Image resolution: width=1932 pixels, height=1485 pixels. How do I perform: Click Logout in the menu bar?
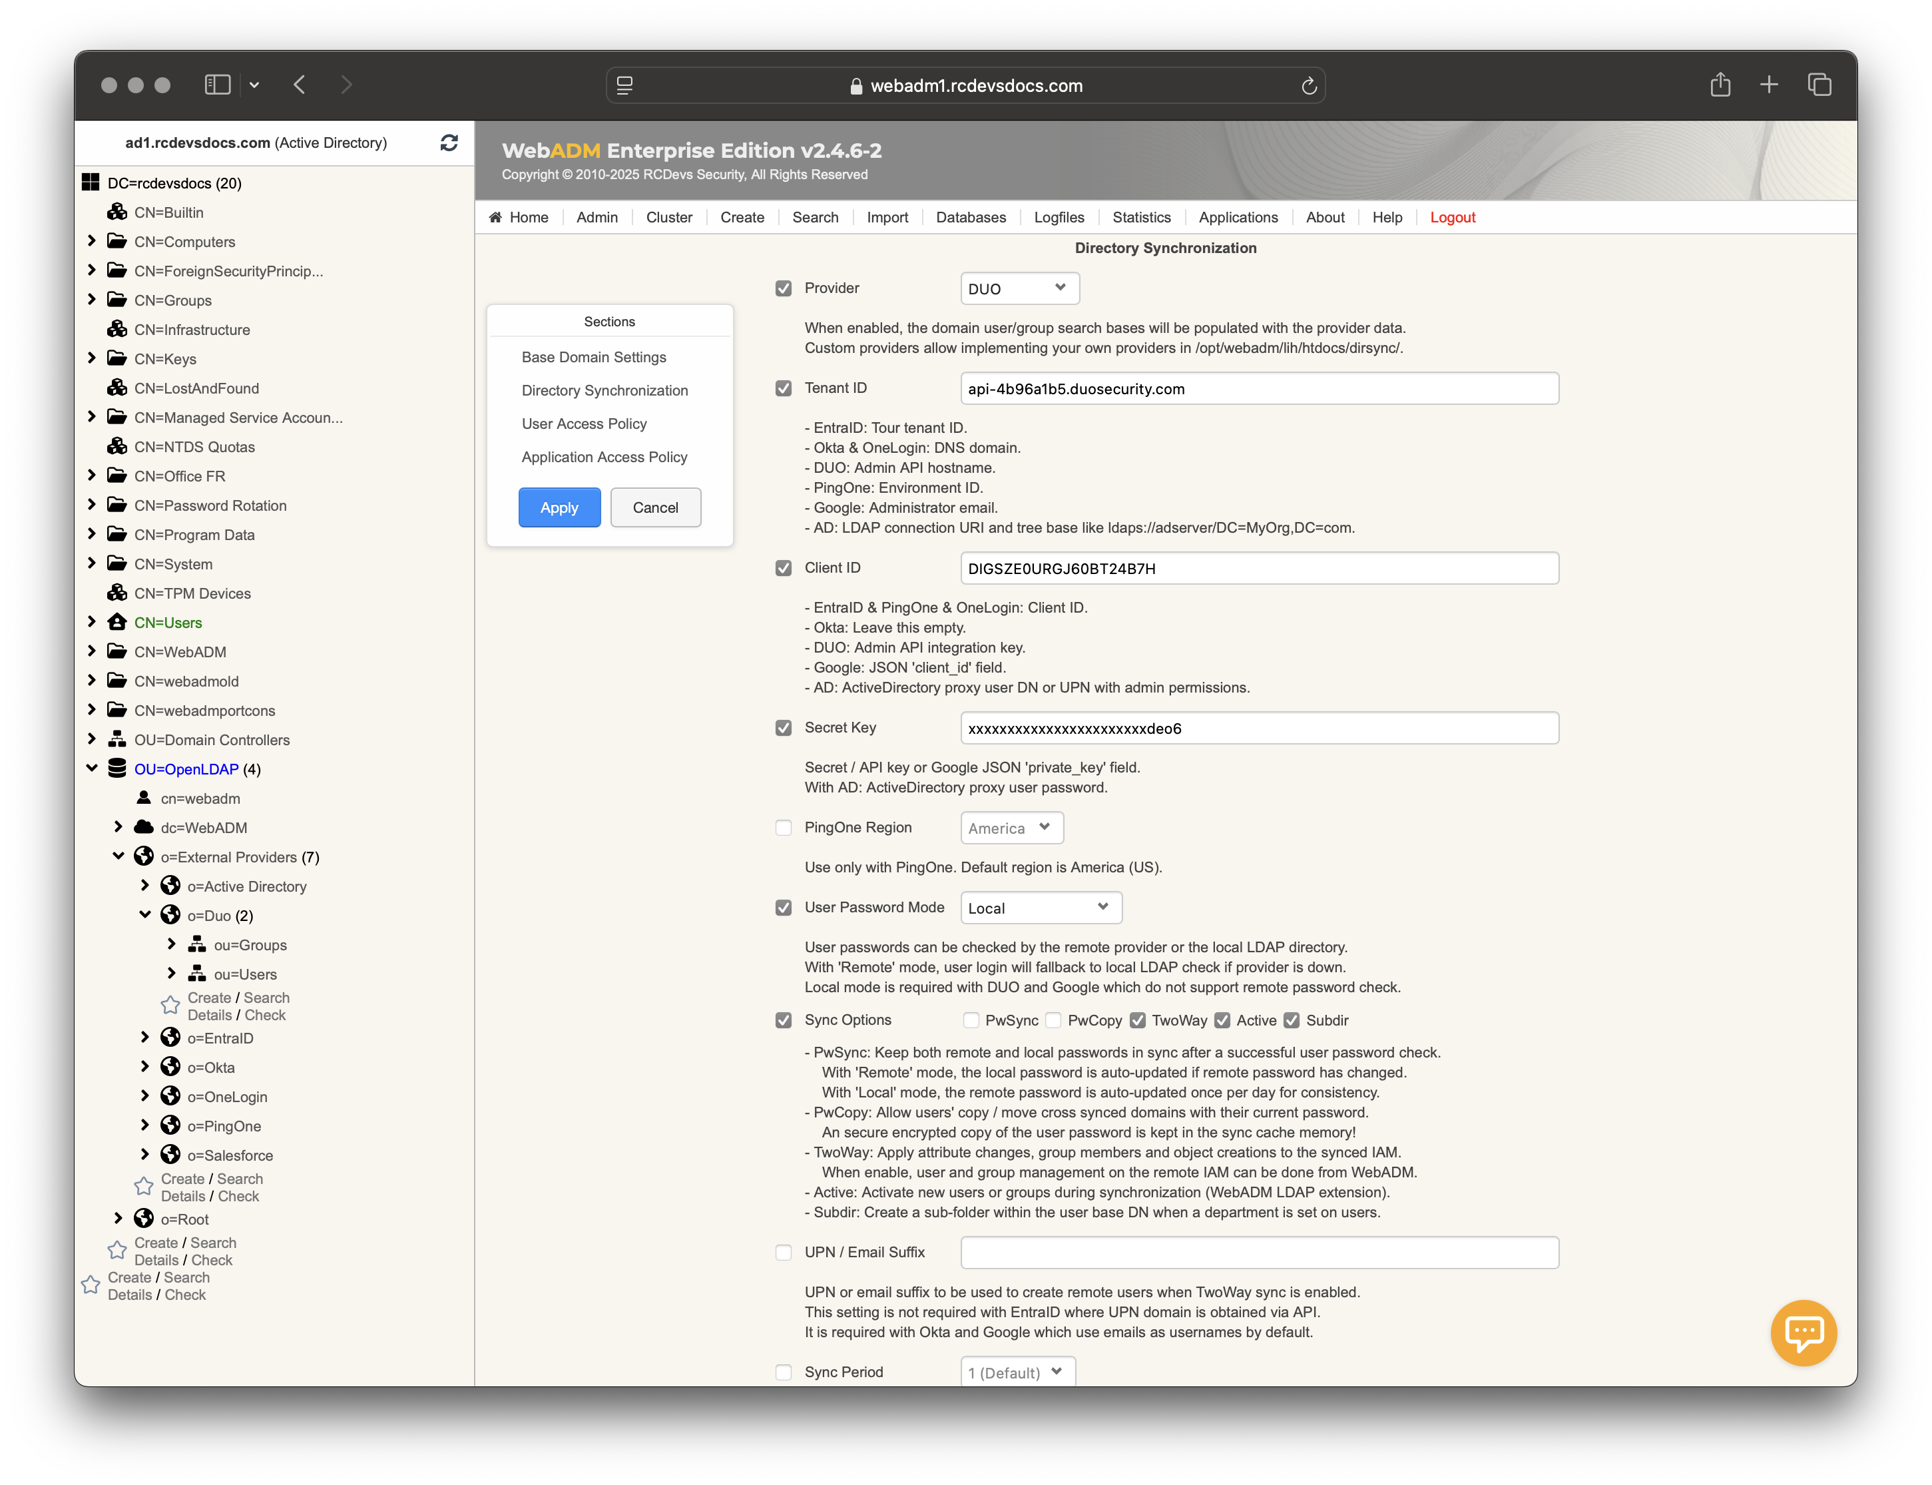coord(1452,218)
